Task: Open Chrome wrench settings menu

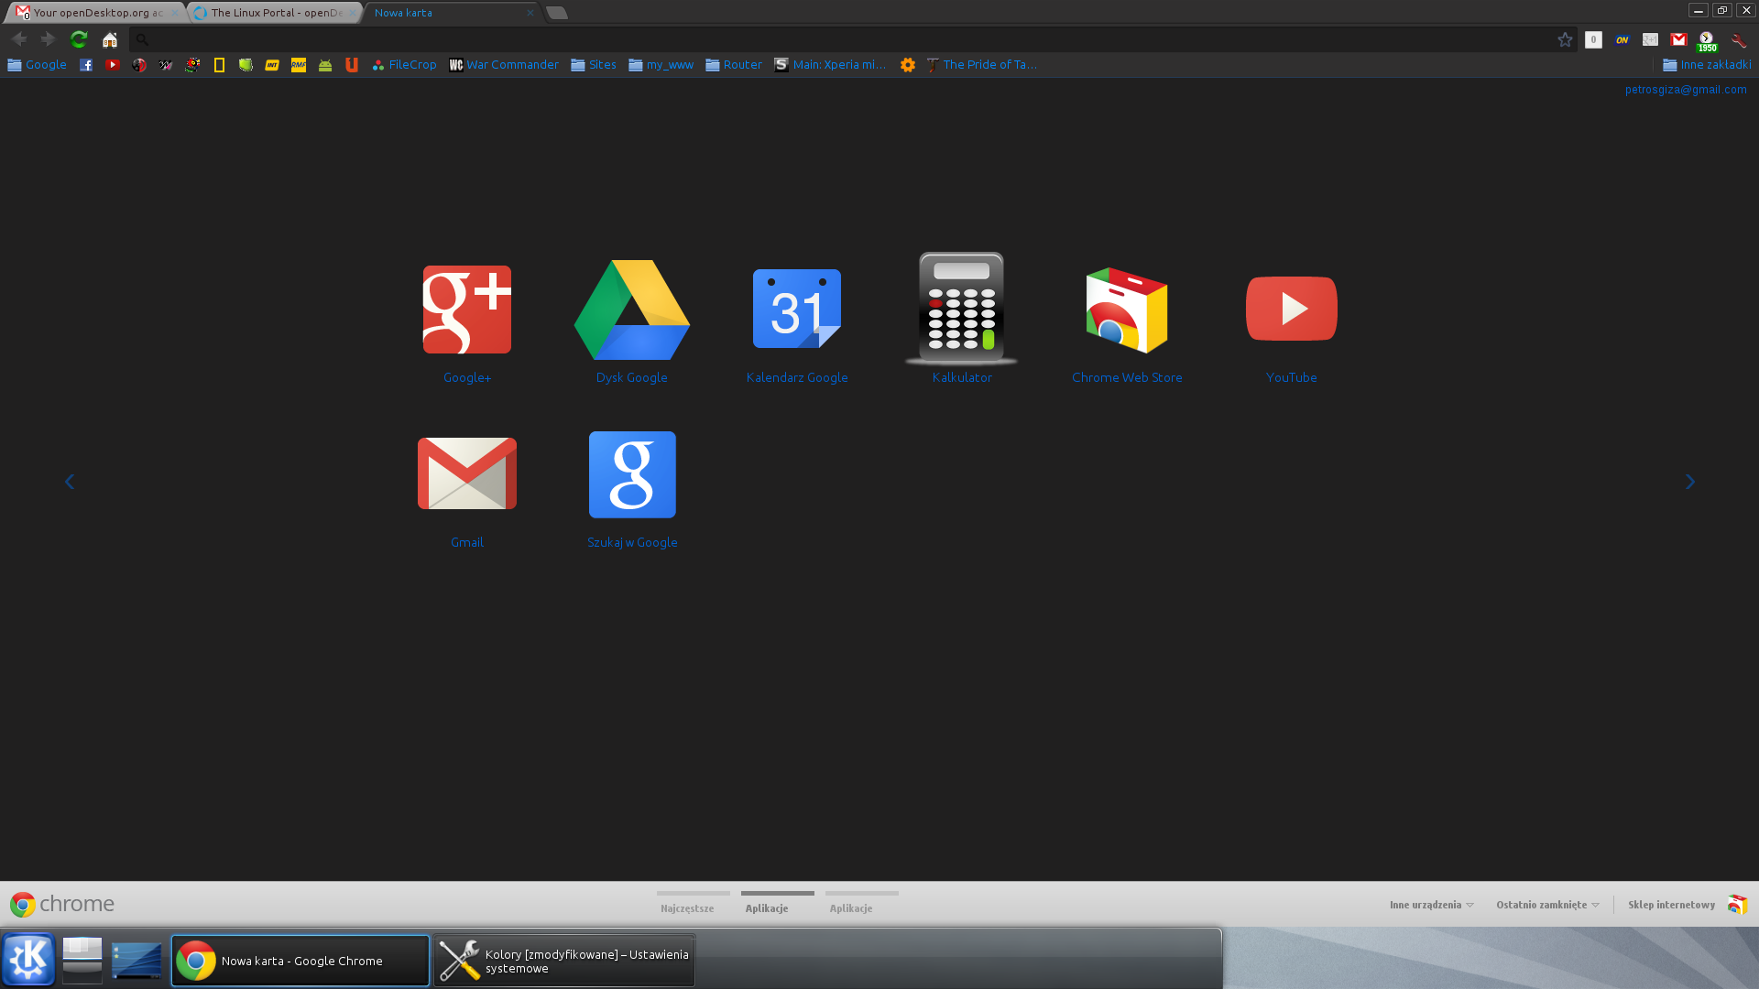Action: 1738,40
